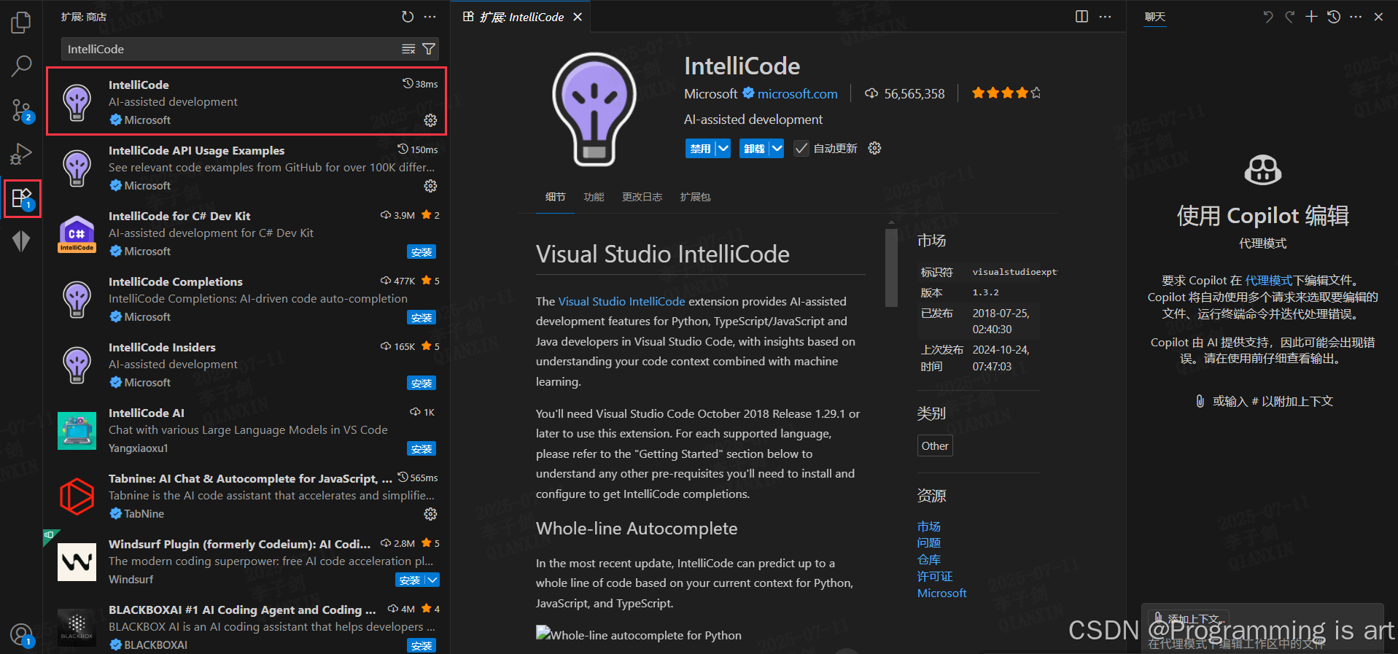Click the four-star rating of IntelliCode
This screenshot has width=1398, height=654.
(x=1006, y=93)
